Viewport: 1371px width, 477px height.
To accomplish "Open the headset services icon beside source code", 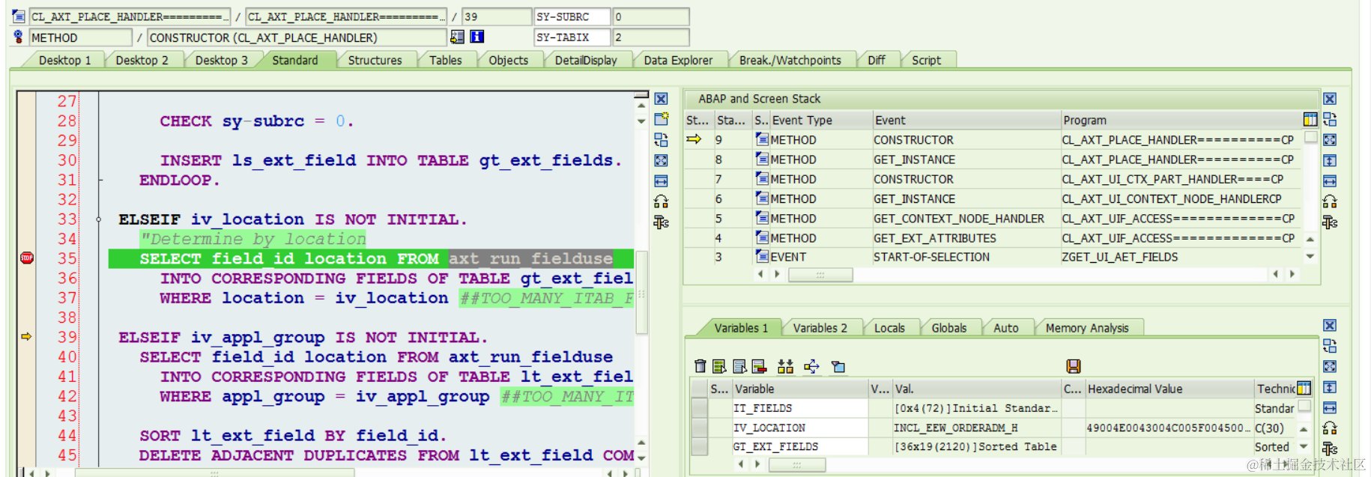I will 662,201.
